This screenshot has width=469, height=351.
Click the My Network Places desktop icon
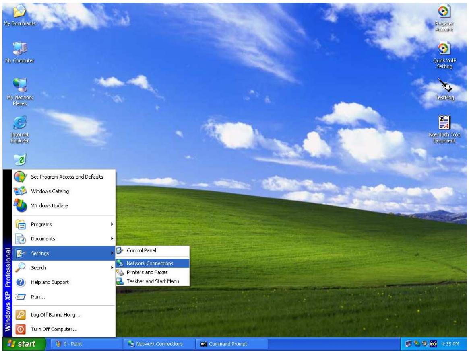click(x=20, y=91)
